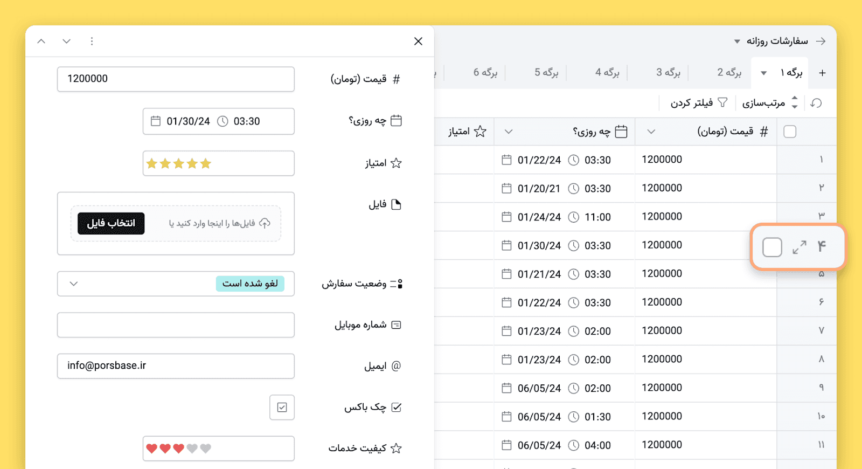This screenshot has width=862, height=469.
Task: Go to next record with down chevron
Action: coord(66,42)
